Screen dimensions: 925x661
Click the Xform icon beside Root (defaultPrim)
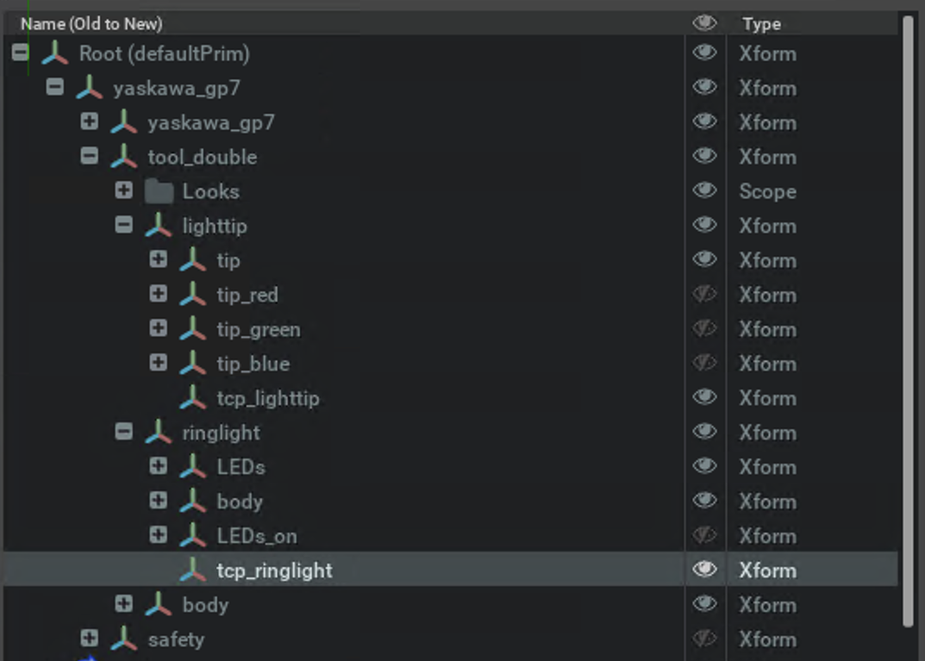[54, 54]
